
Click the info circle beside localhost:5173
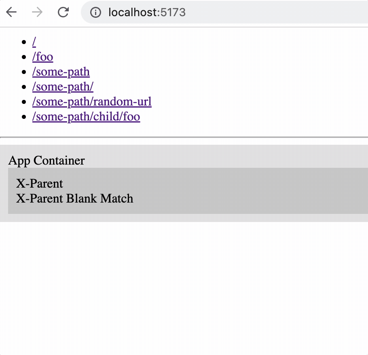coord(95,12)
